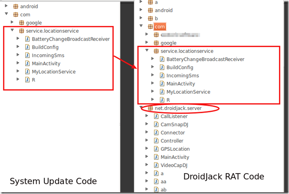Click com package icon in System Update tree
289x194 pixels.
click(16, 15)
